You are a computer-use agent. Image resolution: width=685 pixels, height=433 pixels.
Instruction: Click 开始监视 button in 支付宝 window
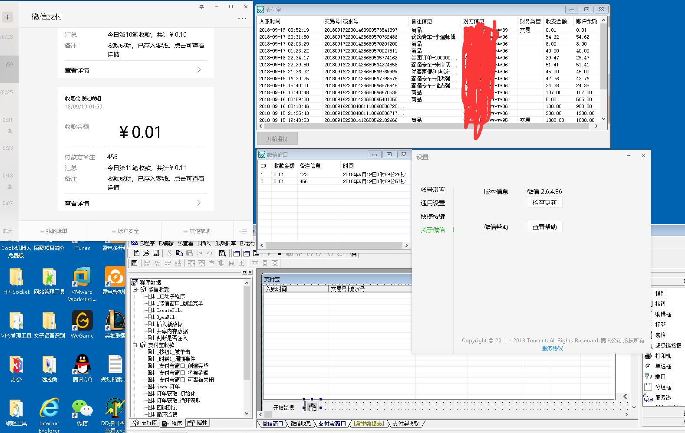(277, 139)
